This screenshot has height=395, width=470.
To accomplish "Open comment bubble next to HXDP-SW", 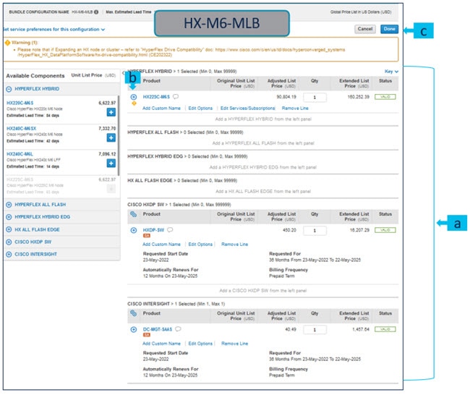I will (x=170, y=230).
